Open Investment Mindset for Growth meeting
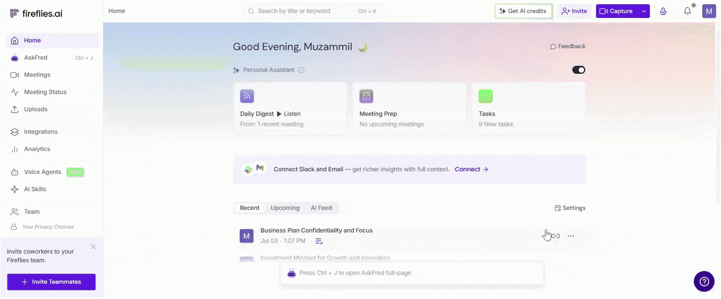 click(325, 258)
